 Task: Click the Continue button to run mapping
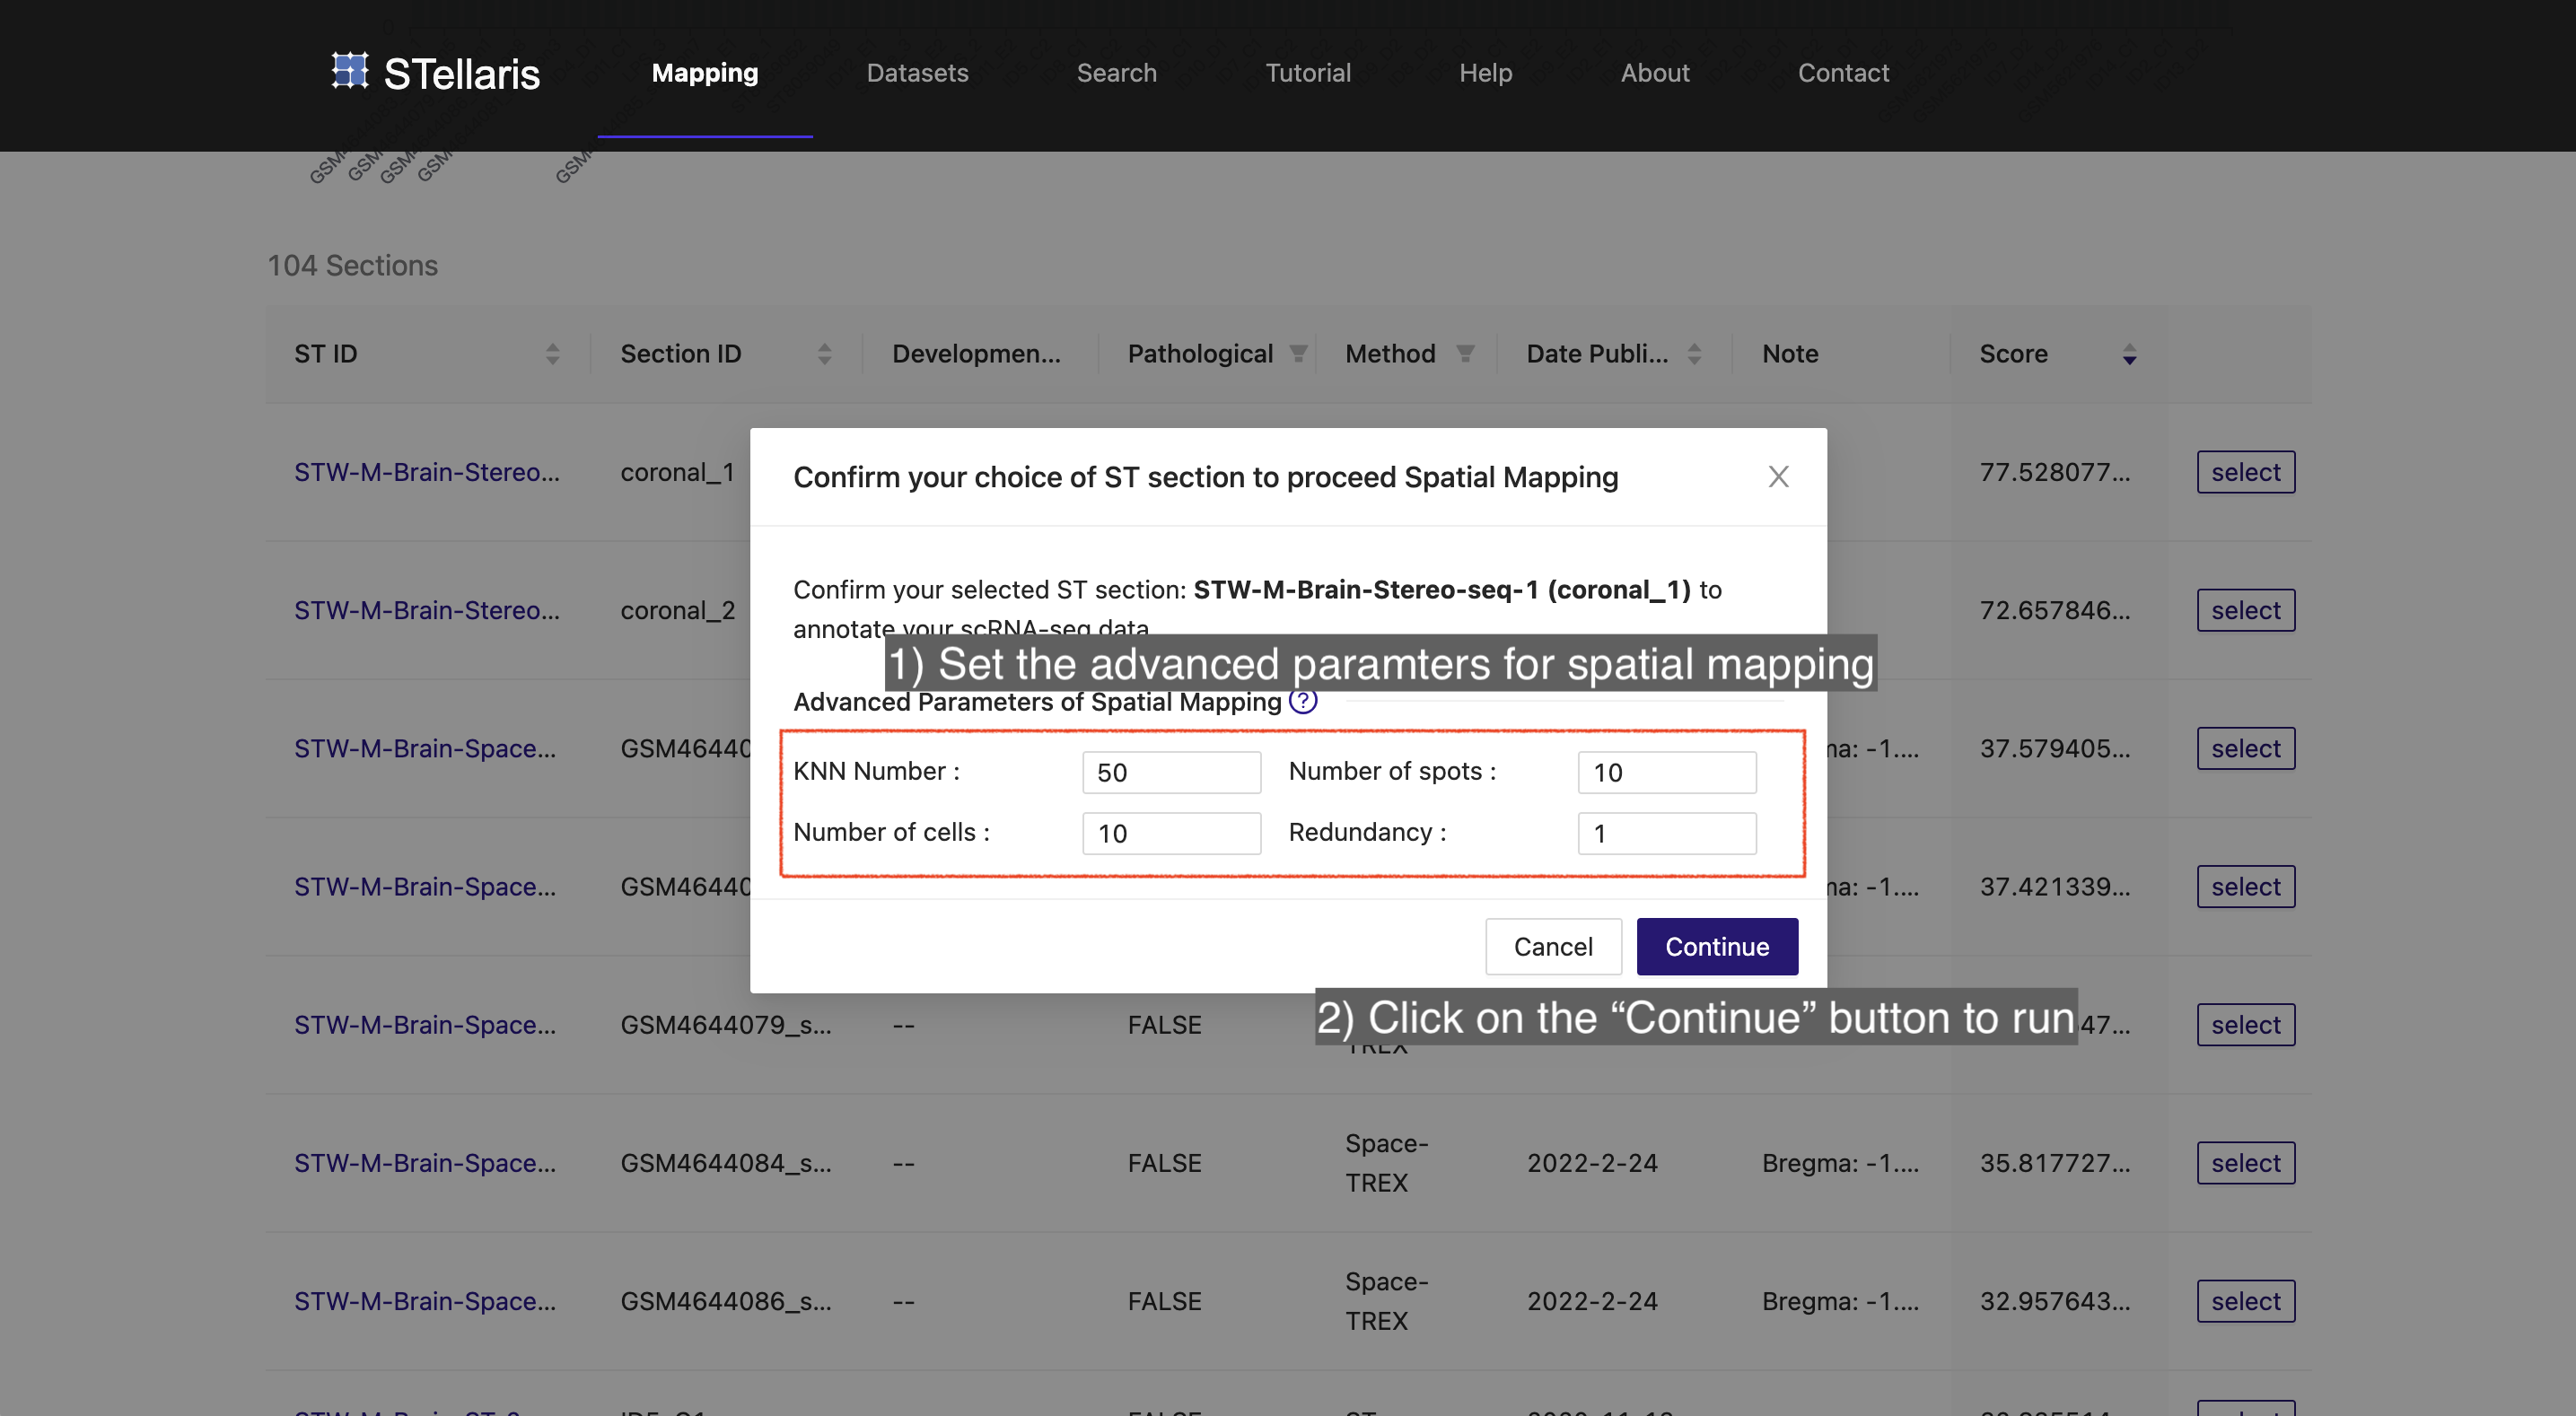(x=1716, y=945)
